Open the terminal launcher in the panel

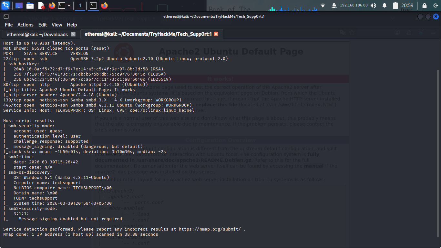61,5
